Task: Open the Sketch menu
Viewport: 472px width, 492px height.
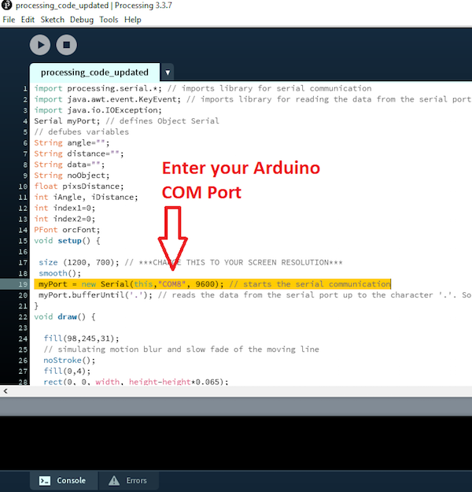Action: (53, 20)
